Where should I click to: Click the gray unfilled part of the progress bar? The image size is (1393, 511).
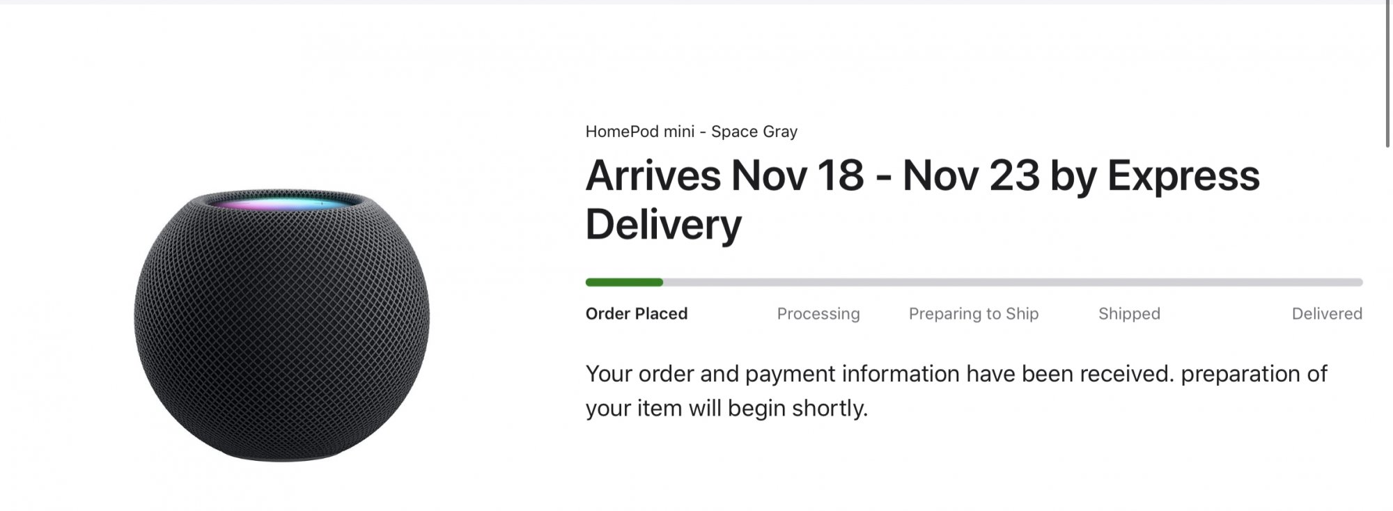click(x=1010, y=283)
